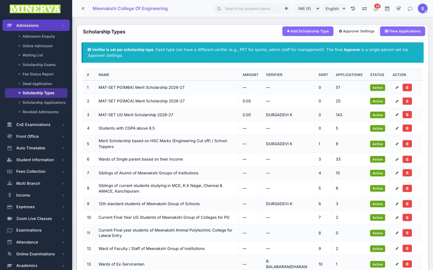Image resolution: width=433 pixels, height=270 pixels.
Task: Expand Fees Collection menu
Action: tap(36, 172)
